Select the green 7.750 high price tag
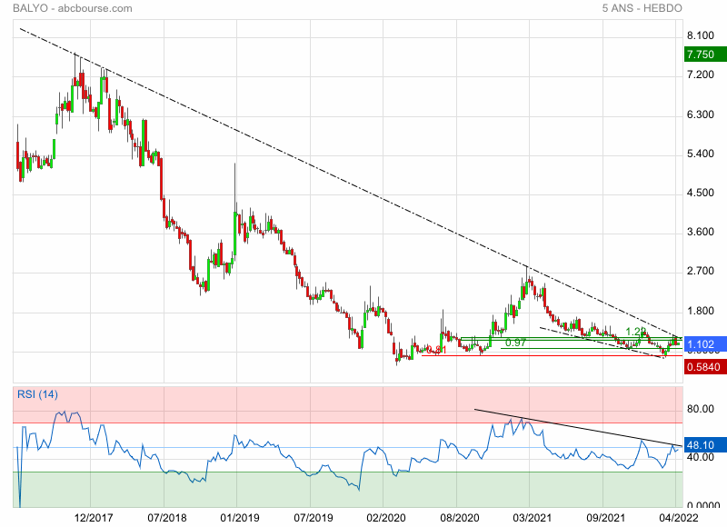The height and width of the screenshot is (527, 727). click(x=705, y=55)
